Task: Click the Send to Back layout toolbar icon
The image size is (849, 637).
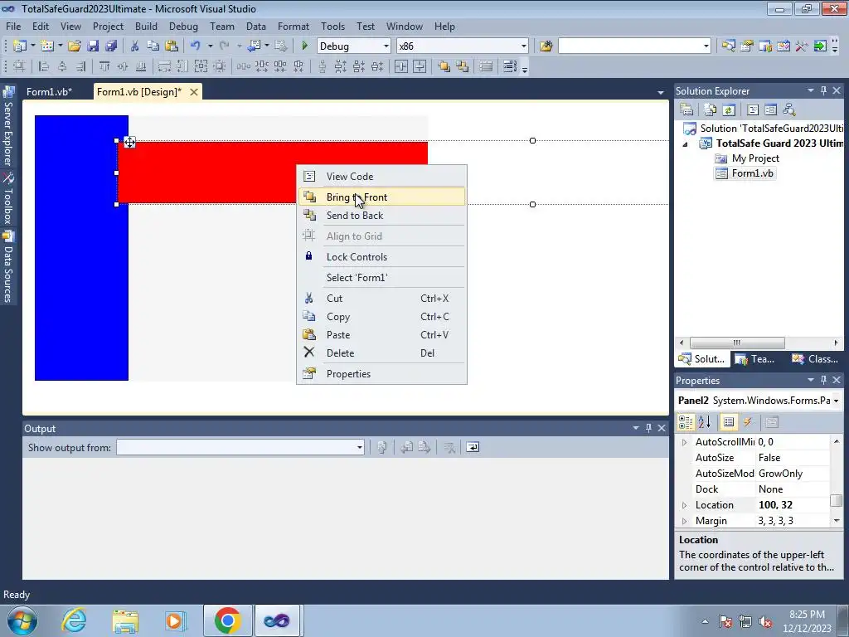Action: [463, 66]
